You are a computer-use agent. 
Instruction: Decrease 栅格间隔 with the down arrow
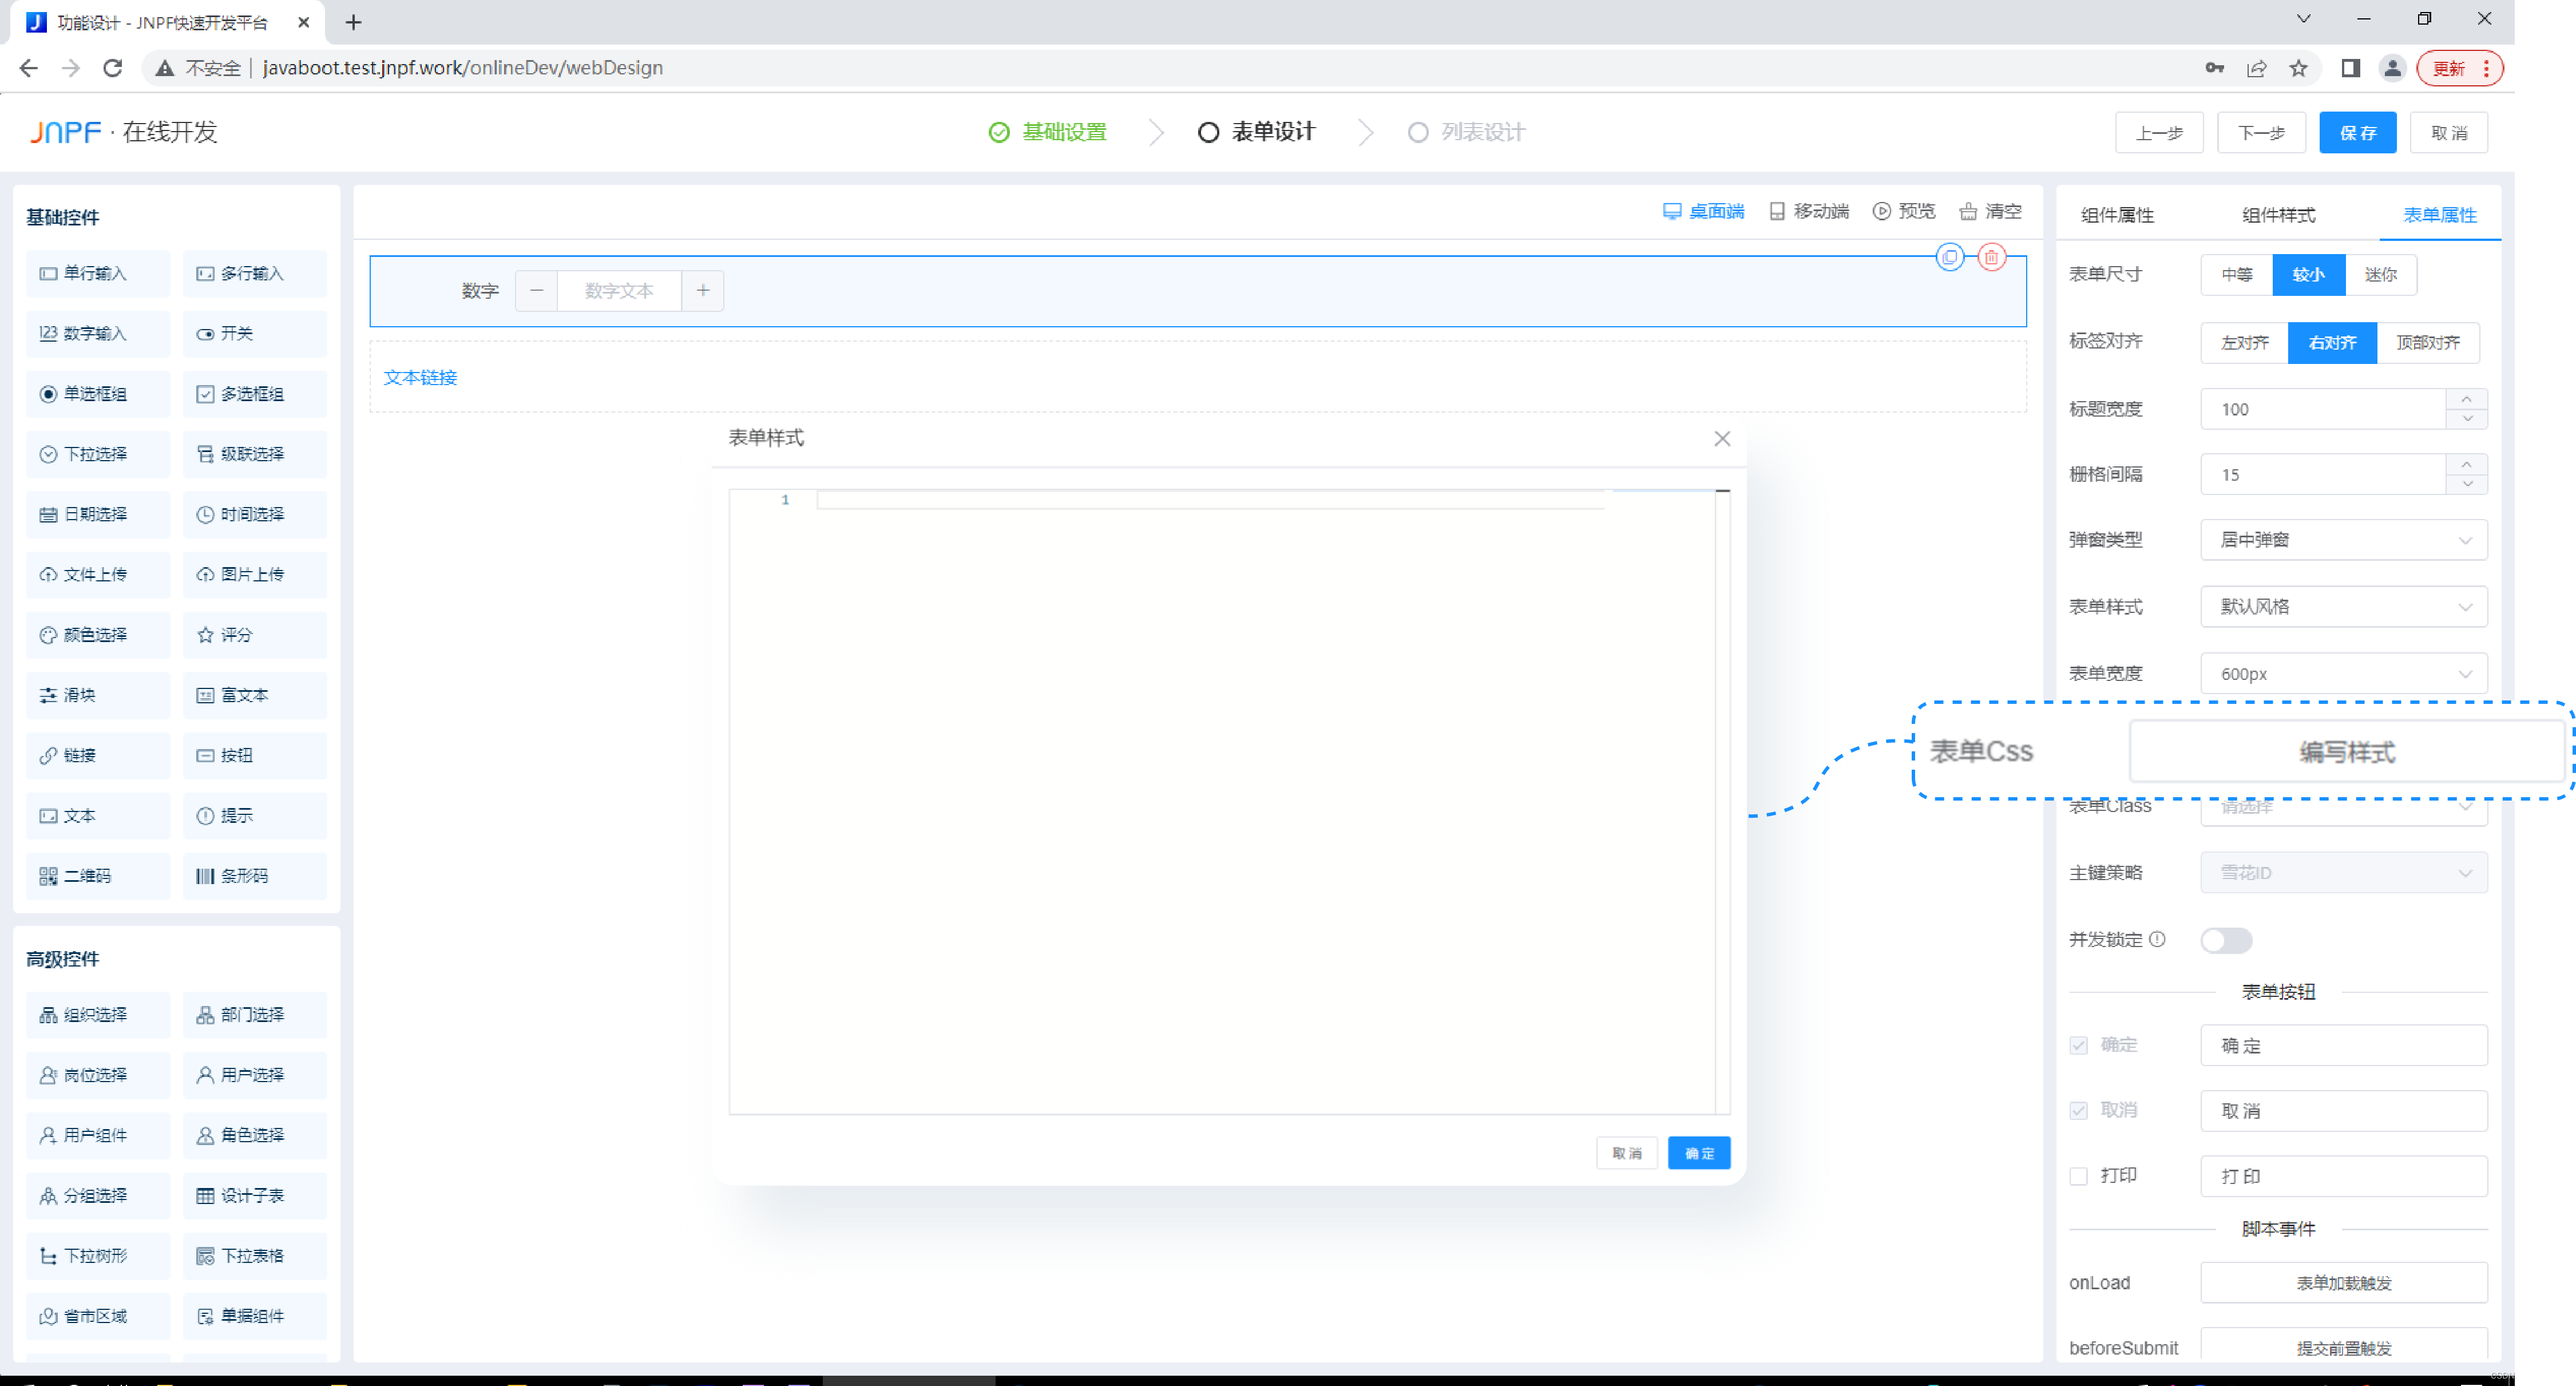click(2467, 484)
